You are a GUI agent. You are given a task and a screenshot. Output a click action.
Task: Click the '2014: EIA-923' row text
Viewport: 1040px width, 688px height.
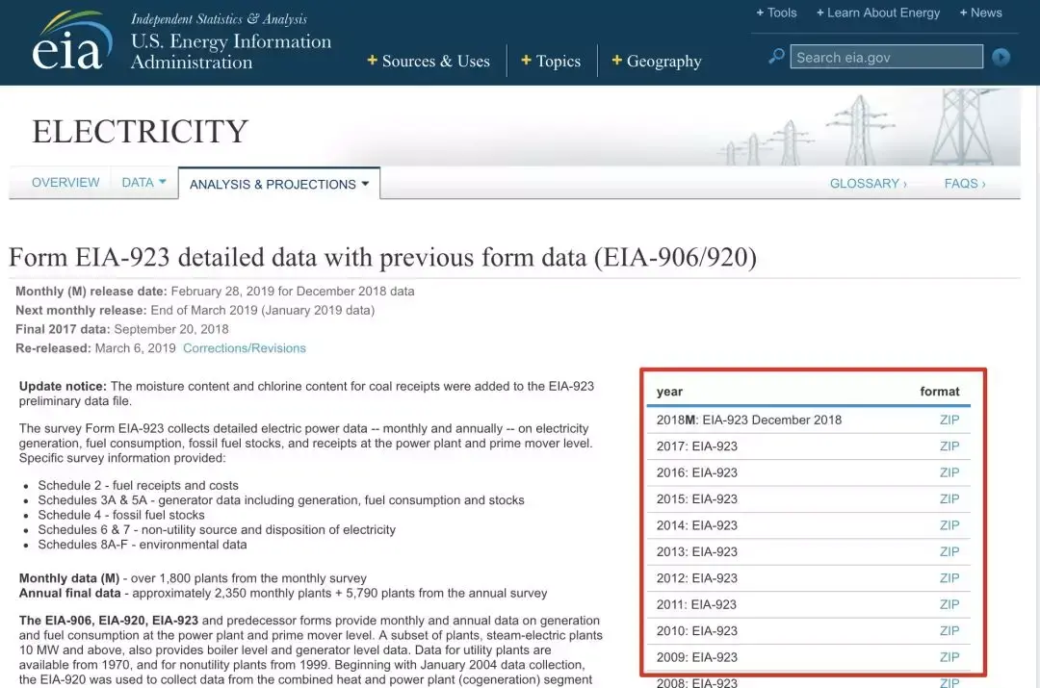point(696,525)
